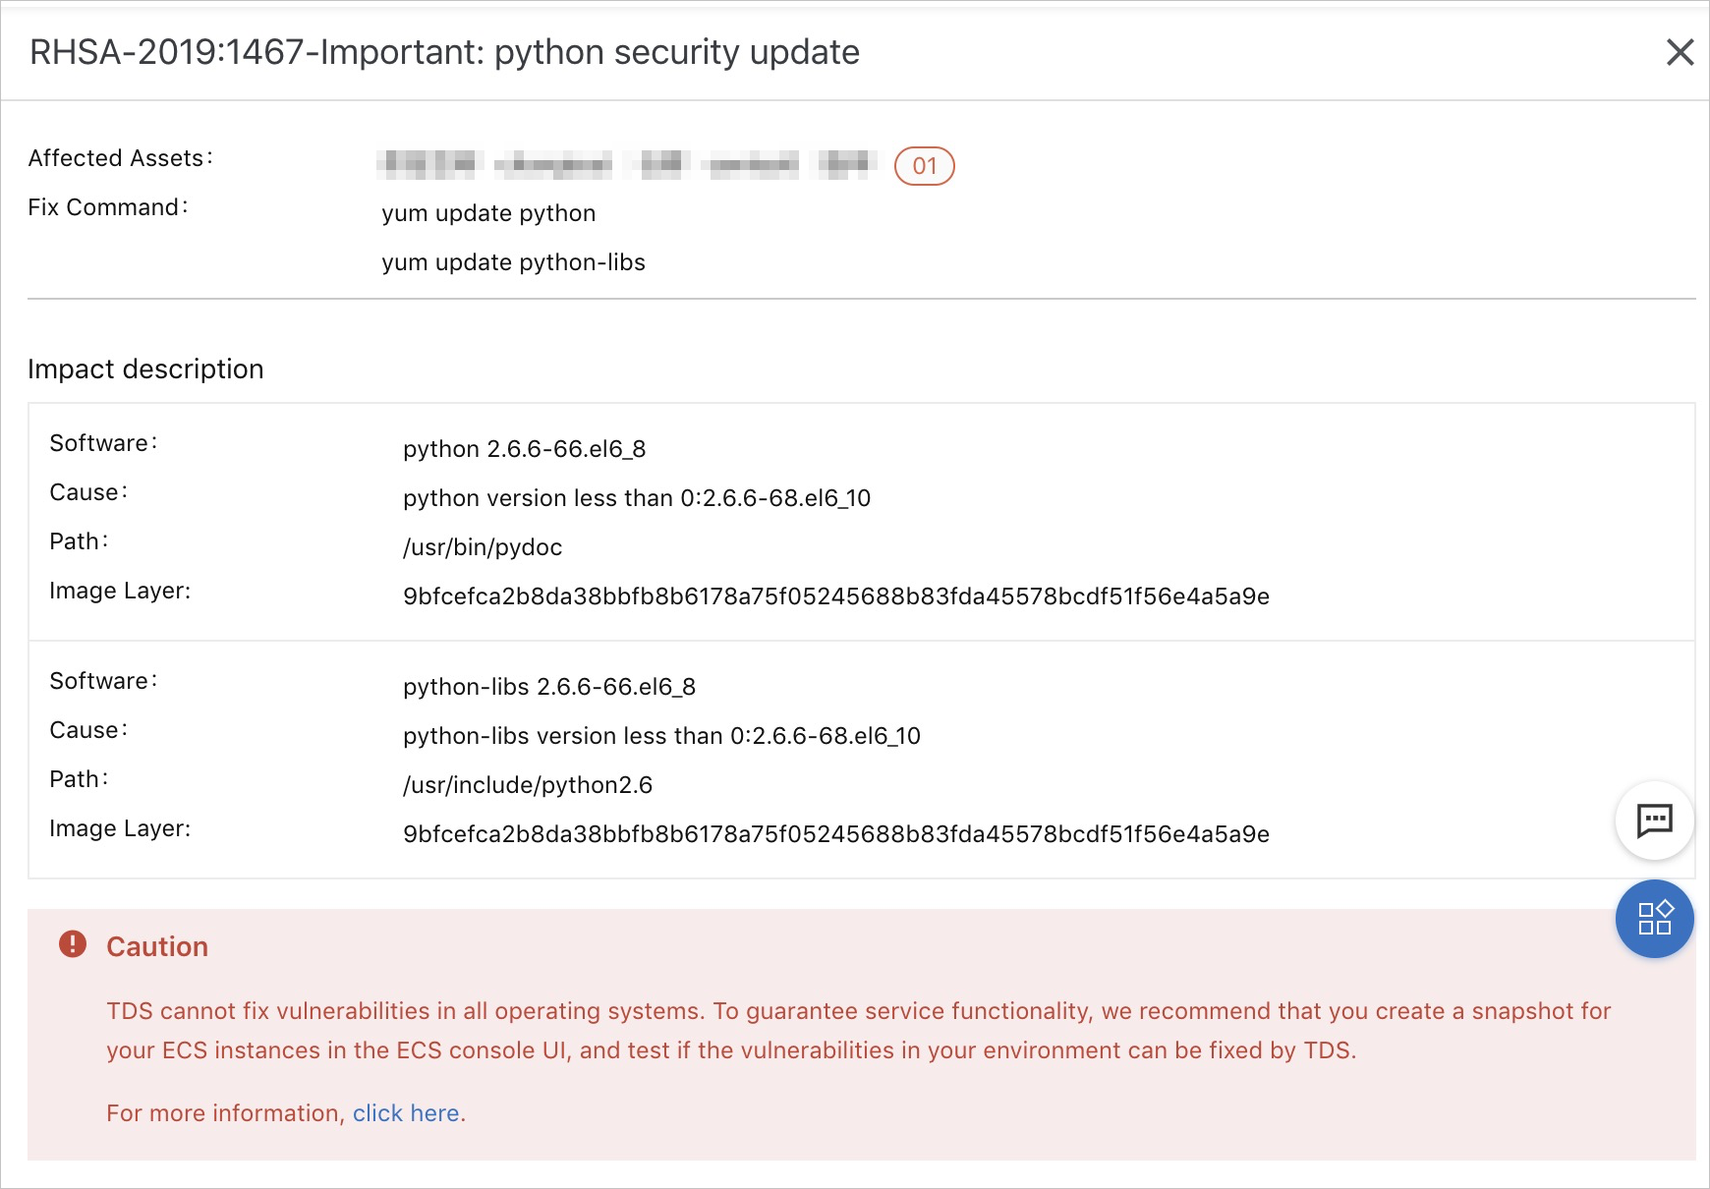1710x1189 pixels.
Task: Click the python version less than cause text
Action: tap(637, 498)
